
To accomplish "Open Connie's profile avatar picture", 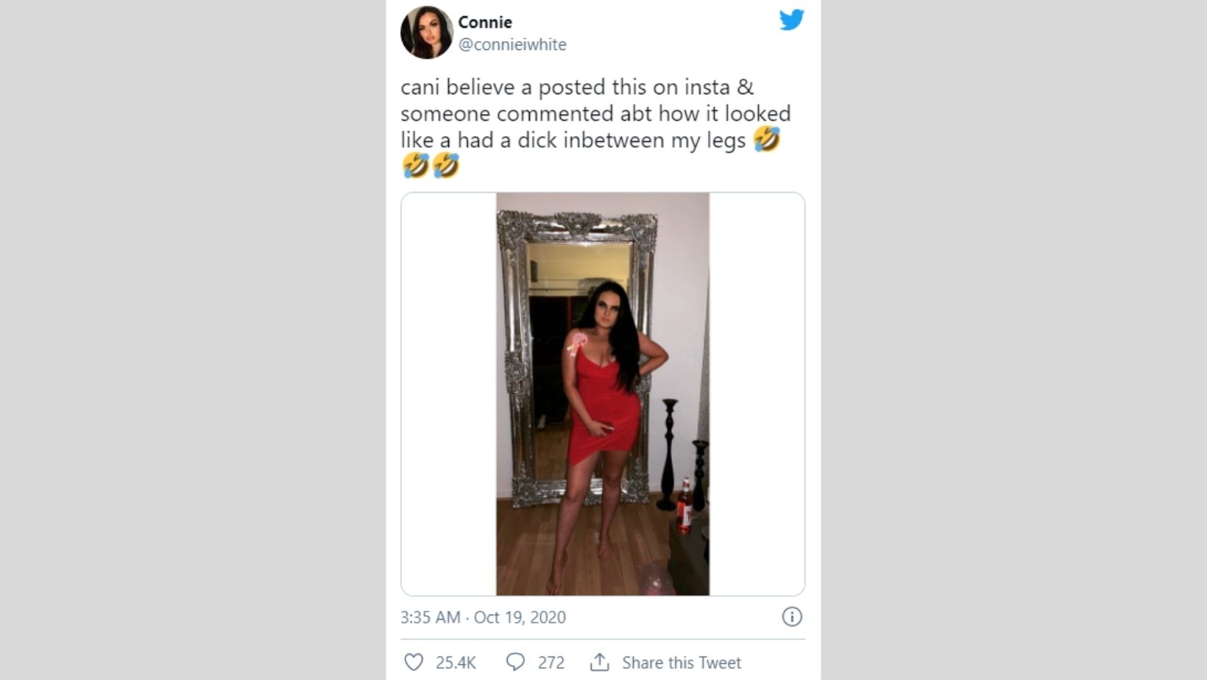I will (x=426, y=32).
